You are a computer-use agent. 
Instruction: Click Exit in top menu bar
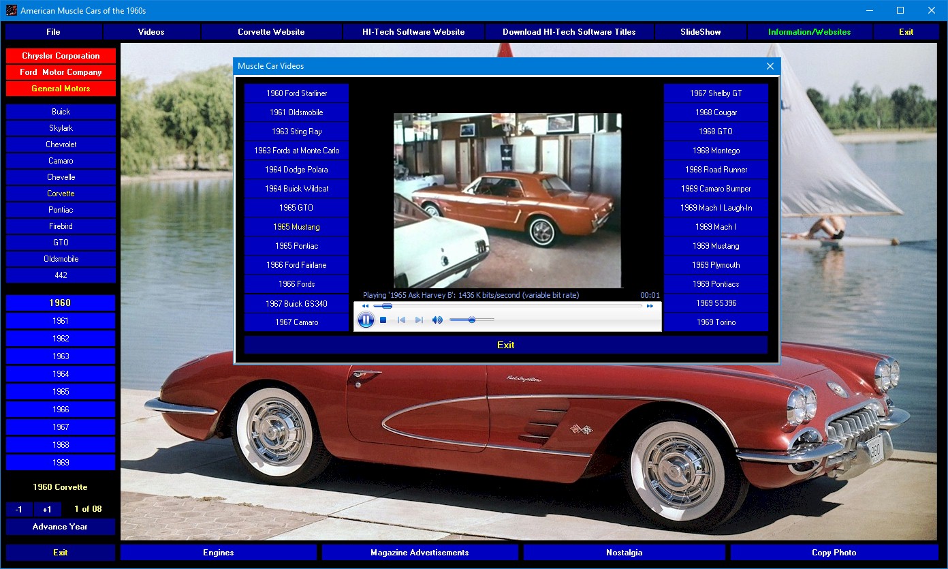906,32
